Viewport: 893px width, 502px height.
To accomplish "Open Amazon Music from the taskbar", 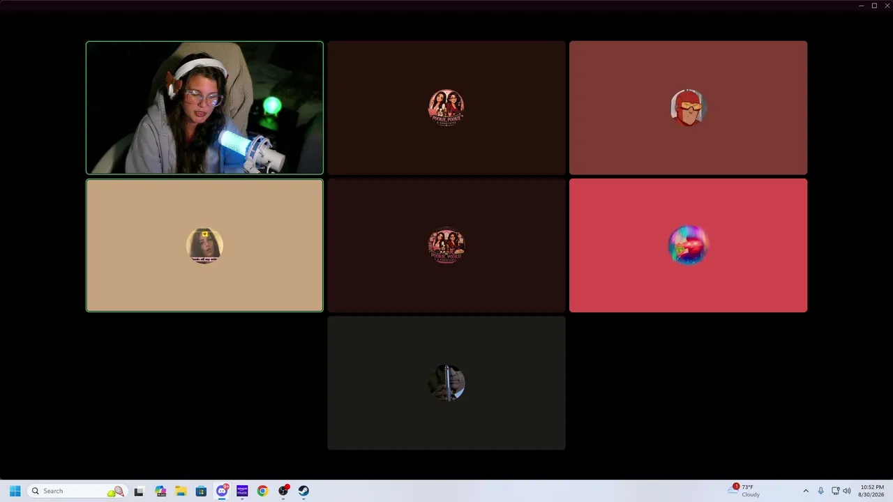I will click(x=242, y=491).
